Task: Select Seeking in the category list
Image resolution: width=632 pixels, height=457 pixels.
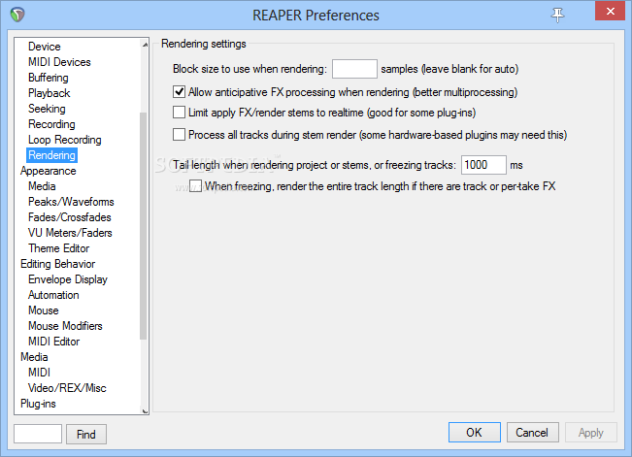Action: (47, 109)
